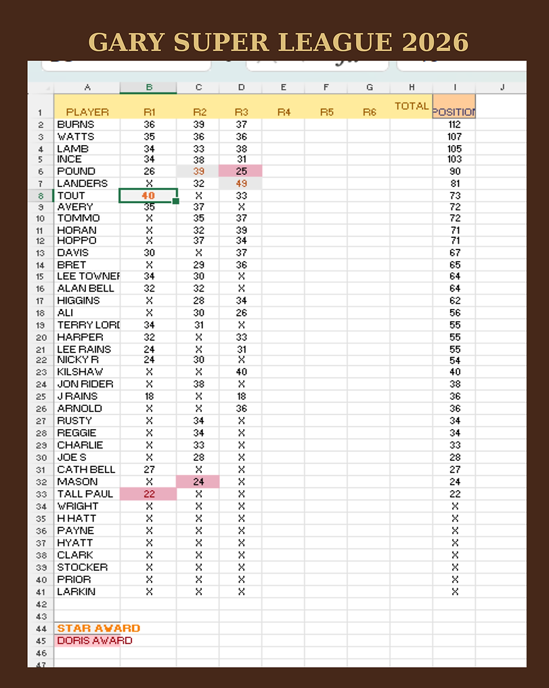The height and width of the screenshot is (688, 549).
Task: Click BURNS' total cell showing 112
Action: (454, 125)
